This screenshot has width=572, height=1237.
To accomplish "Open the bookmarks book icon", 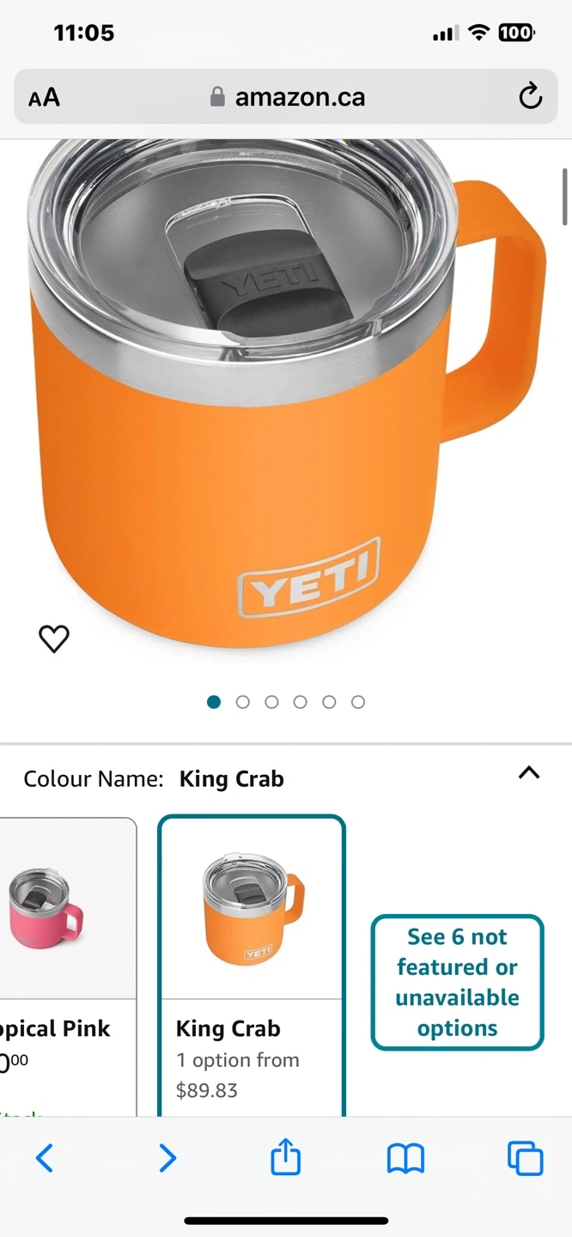I will [405, 1159].
